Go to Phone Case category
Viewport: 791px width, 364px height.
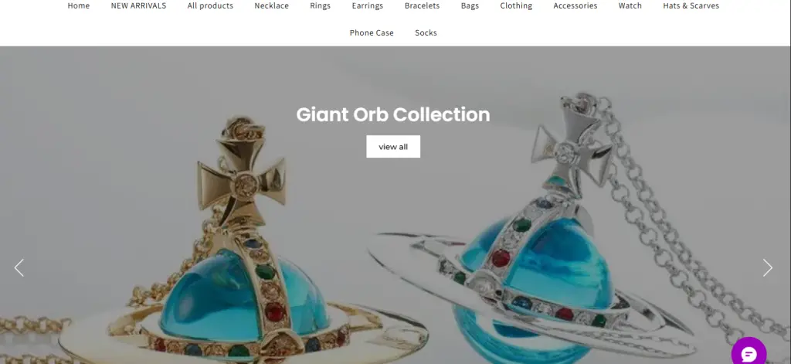[x=372, y=32]
